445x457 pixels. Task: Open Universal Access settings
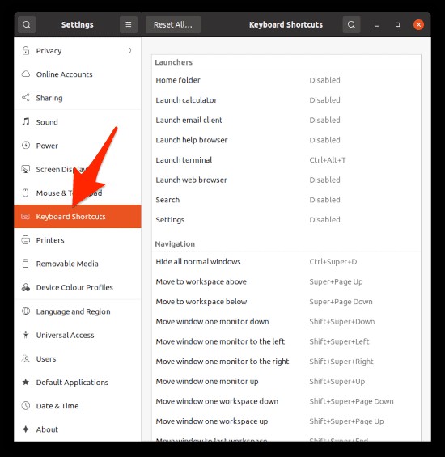point(78,335)
